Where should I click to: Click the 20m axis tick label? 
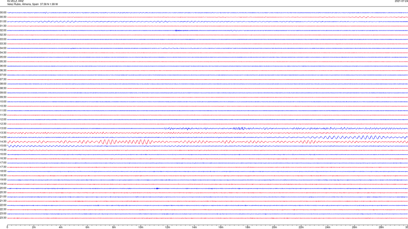coord(274,227)
